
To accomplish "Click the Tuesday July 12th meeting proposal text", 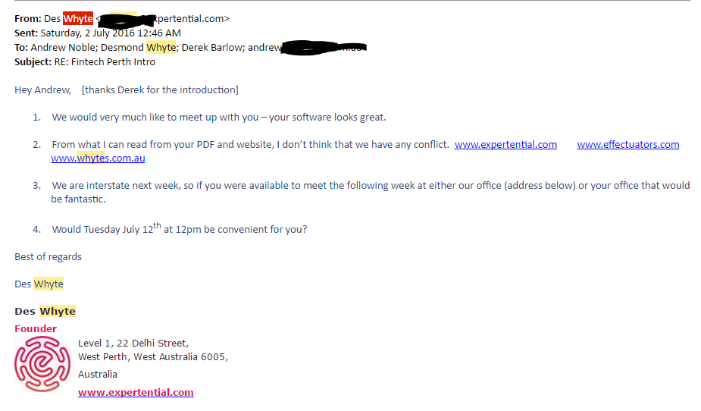I will 180,228.
